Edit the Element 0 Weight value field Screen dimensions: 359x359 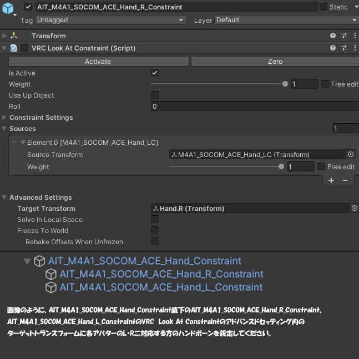[300, 166]
